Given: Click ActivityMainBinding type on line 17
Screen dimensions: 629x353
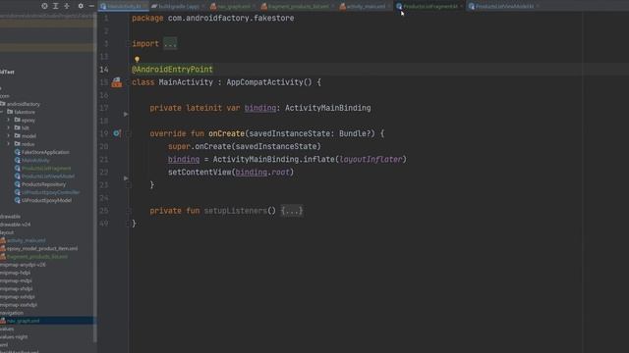Looking at the screenshot, I should [x=327, y=108].
